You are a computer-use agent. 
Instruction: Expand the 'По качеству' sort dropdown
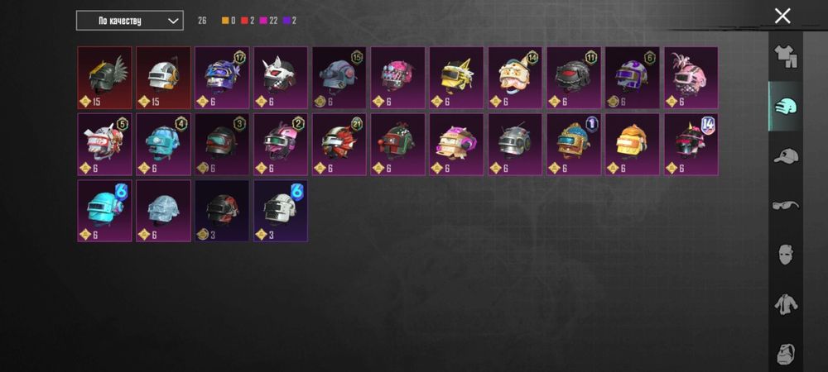130,21
